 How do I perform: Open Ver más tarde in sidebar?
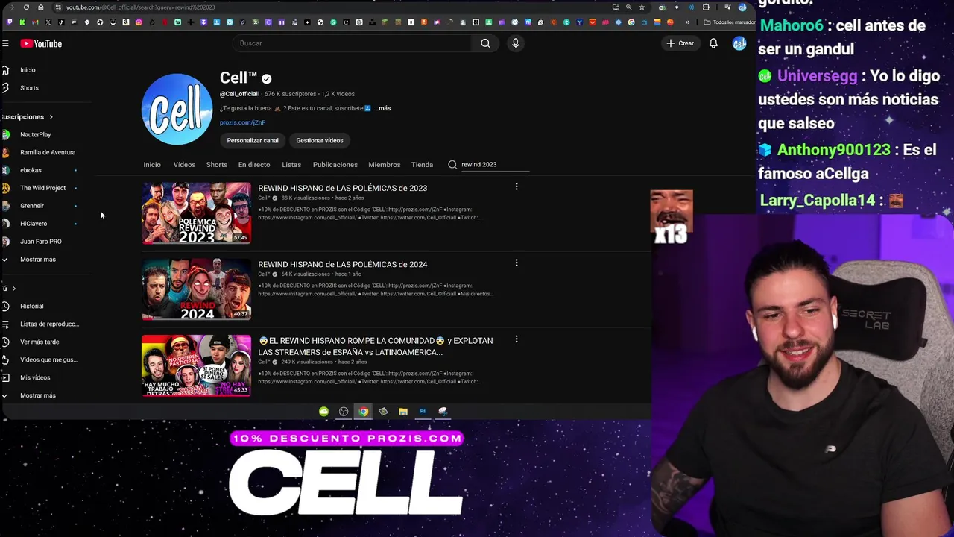point(40,342)
